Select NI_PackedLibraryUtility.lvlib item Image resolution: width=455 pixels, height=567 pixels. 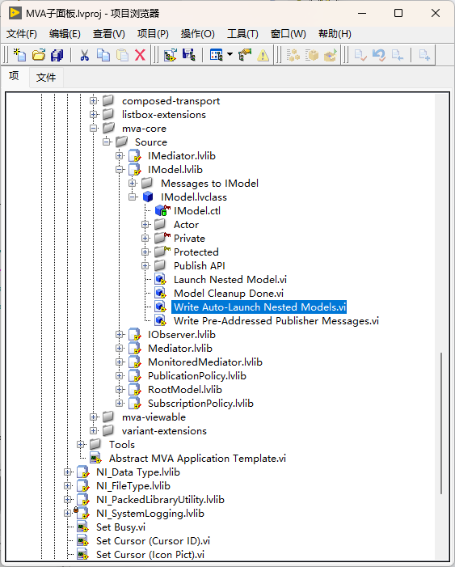click(160, 499)
